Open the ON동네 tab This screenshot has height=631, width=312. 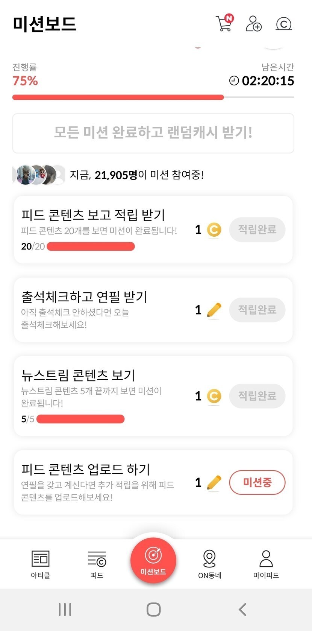point(209,563)
